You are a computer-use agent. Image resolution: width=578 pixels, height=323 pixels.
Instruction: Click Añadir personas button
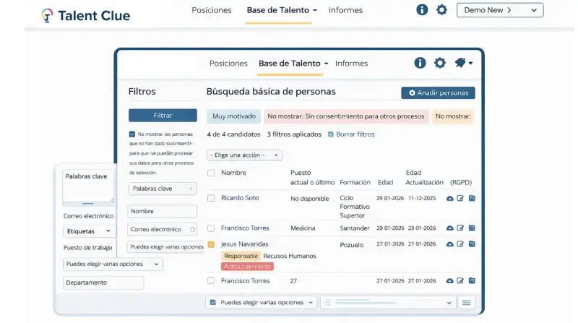438,93
